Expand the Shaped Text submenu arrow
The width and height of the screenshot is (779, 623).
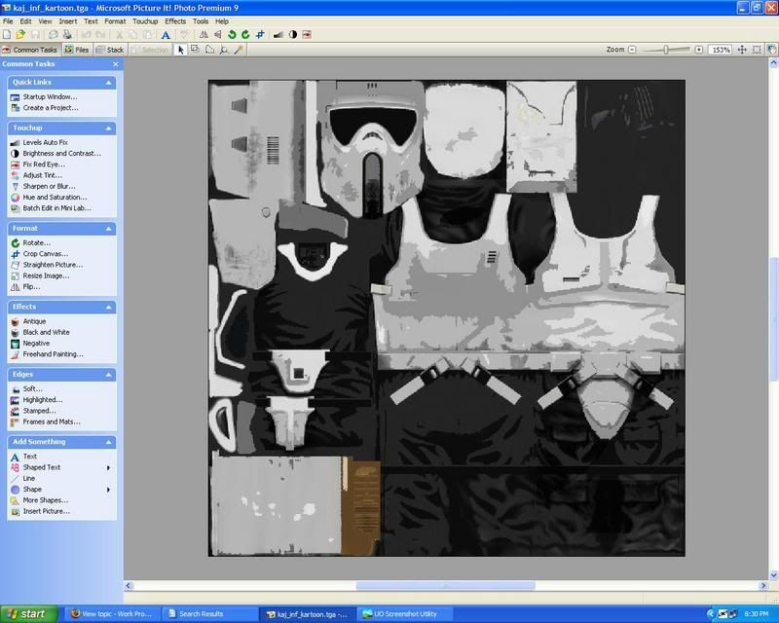click(108, 467)
